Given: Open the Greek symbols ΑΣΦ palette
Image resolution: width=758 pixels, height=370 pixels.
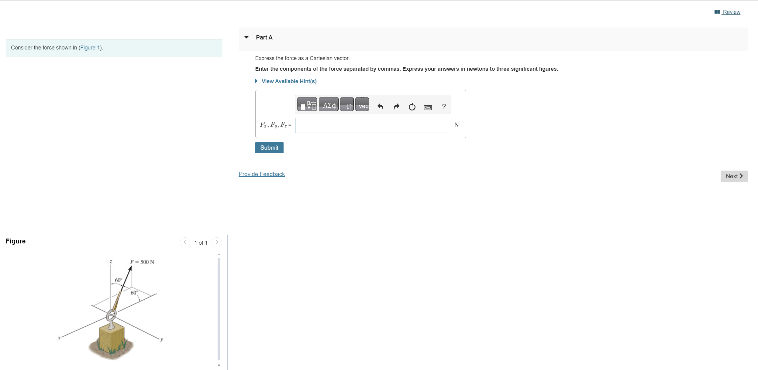Looking at the screenshot, I should (x=329, y=104).
